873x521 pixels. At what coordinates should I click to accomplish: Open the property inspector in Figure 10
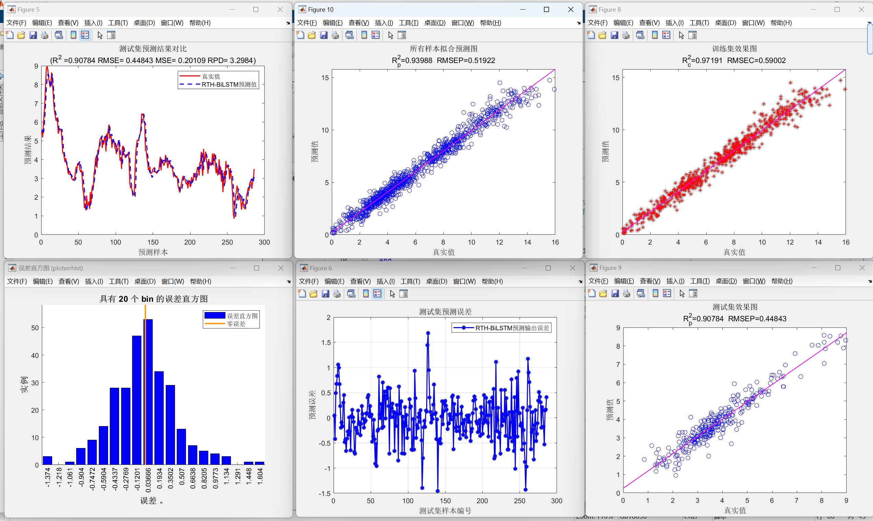(402, 35)
